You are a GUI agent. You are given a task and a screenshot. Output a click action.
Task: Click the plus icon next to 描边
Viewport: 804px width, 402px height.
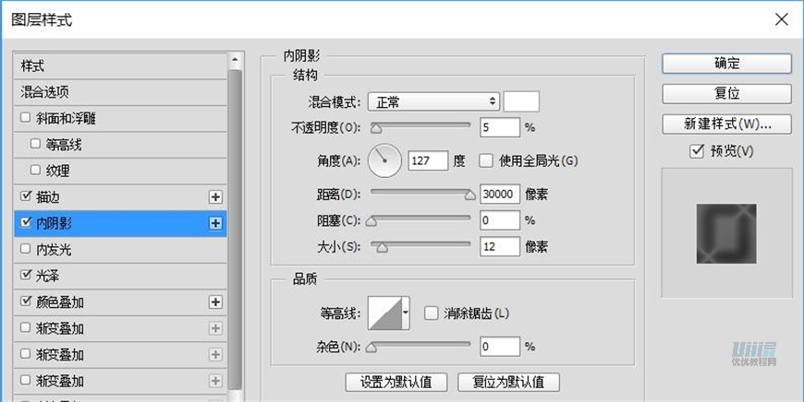[215, 196]
